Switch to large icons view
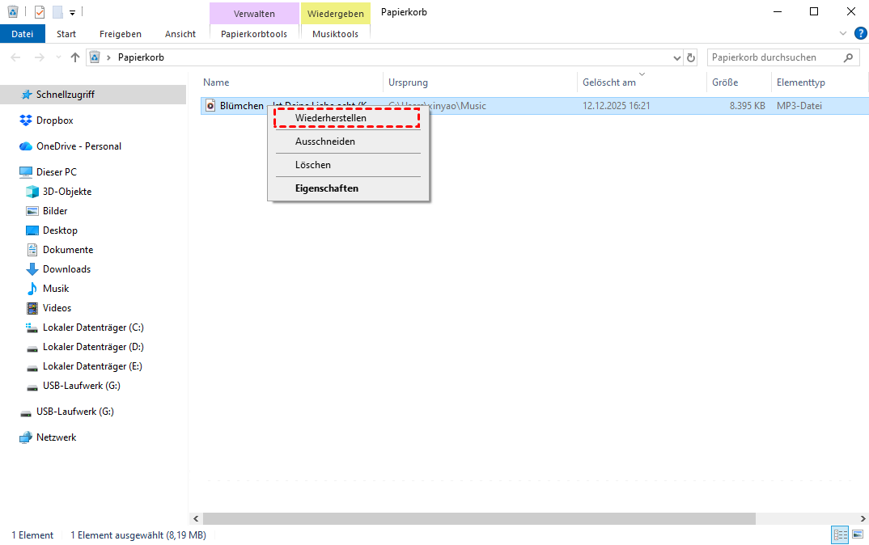This screenshot has width=869, height=545. pyautogui.click(x=857, y=535)
